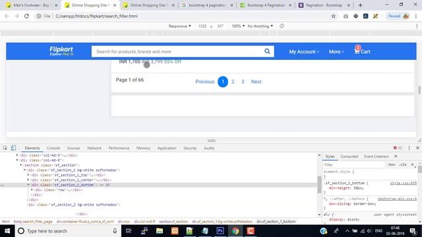Open the Cart icon
Screen dimensions: 422x237
point(362,51)
